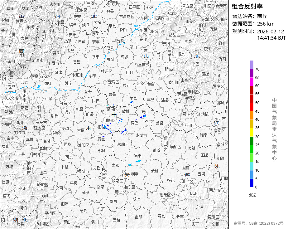
Task: Click the 辉县市 label
Action: (x=38, y=60)
